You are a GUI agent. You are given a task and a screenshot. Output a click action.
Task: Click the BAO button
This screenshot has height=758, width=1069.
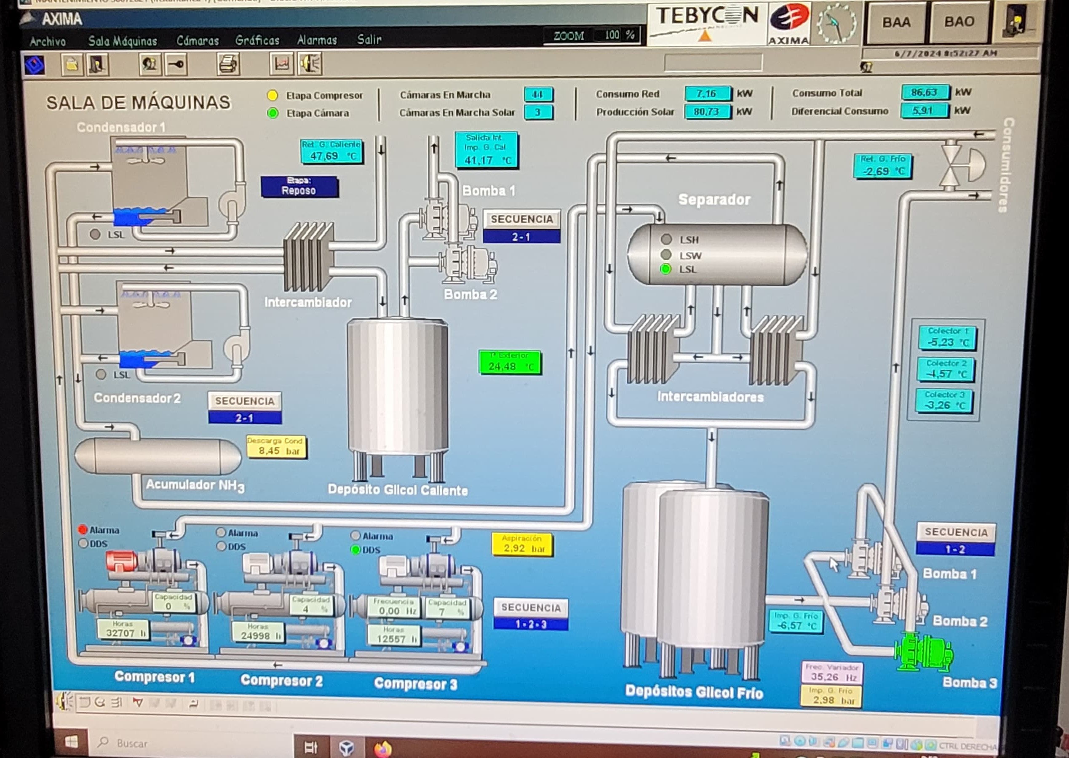click(959, 21)
